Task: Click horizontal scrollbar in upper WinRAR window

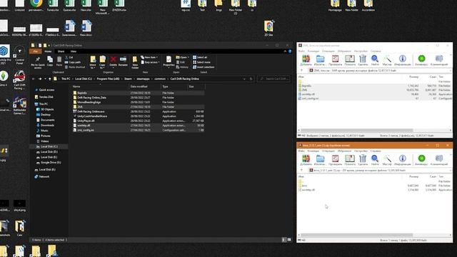Action: pos(357,130)
